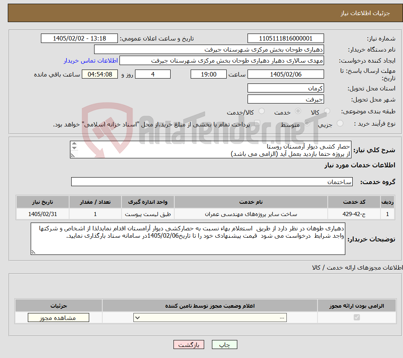Click the اطلاعات خدمات مورد نیاز heading
The height and width of the screenshot is (358, 403).
tap(360, 165)
